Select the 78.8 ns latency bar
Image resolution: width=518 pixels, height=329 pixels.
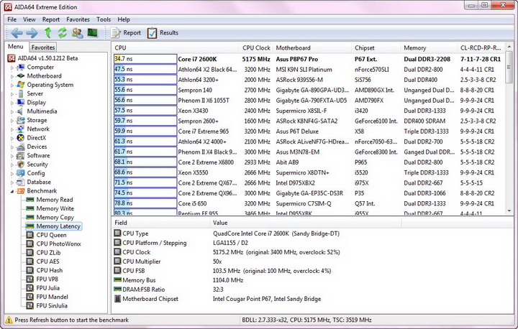(145, 203)
